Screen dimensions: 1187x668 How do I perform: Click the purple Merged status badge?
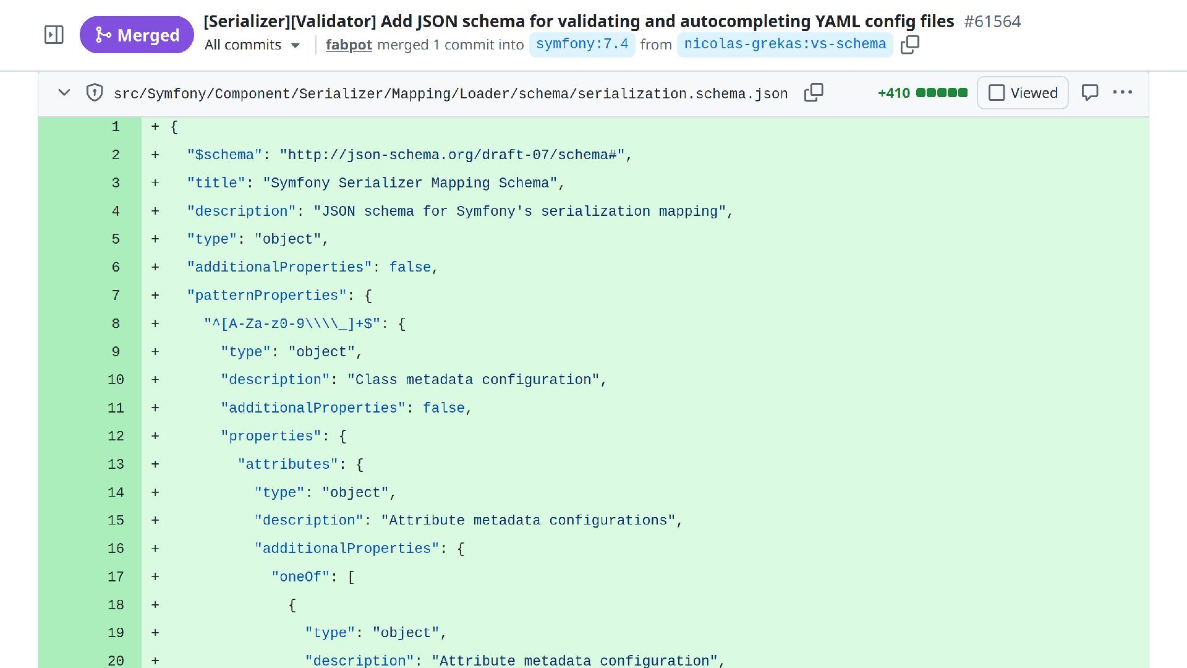coord(137,35)
